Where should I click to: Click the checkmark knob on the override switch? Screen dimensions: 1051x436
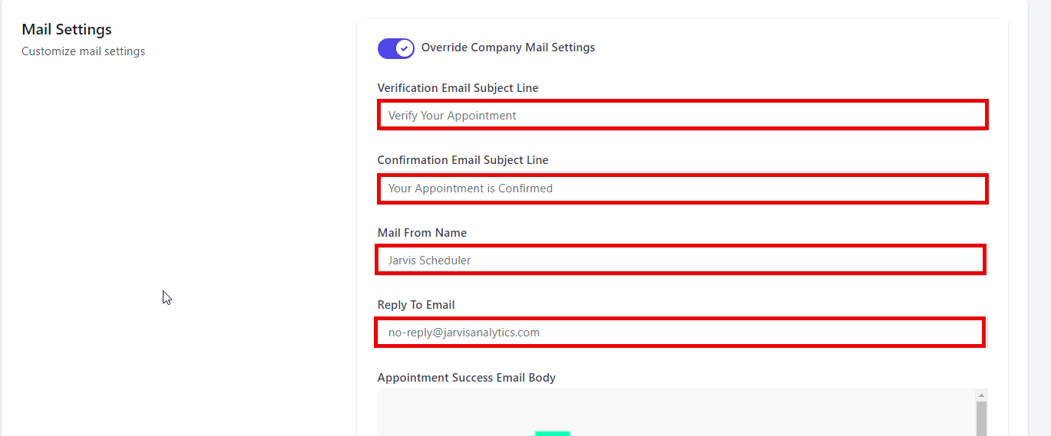404,48
